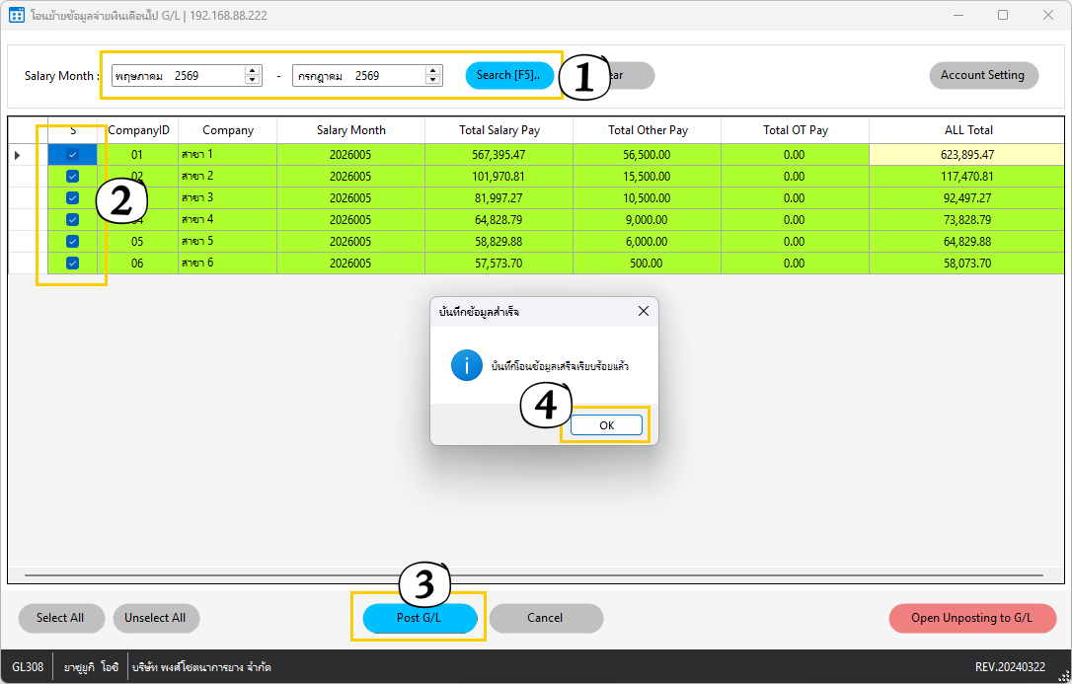Click Open Unposting to G/L button

click(972, 618)
